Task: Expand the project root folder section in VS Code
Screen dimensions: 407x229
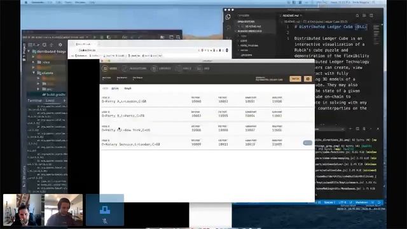Action: click(249, 31)
